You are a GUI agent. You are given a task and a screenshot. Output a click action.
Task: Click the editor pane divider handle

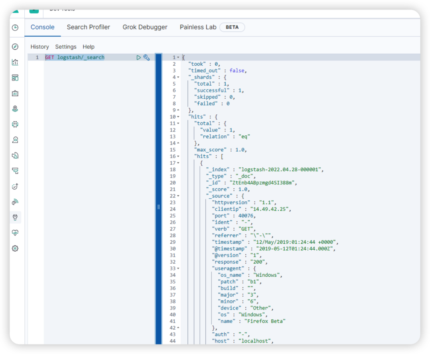click(x=158, y=207)
